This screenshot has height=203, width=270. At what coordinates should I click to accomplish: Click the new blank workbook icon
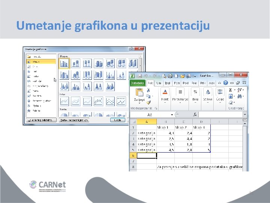[x=176, y=76]
